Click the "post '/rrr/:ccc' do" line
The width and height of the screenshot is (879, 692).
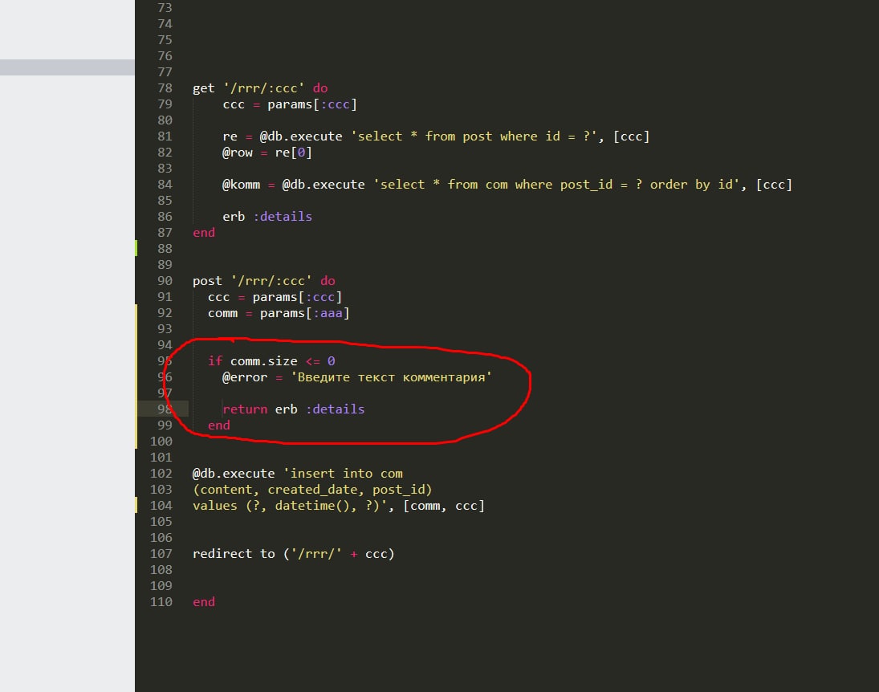click(x=263, y=281)
